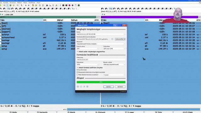This screenshot has width=201, height=113.
Task: Open Rufus language selection globe icon
Action: pyautogui.click(x=78, y=87)
